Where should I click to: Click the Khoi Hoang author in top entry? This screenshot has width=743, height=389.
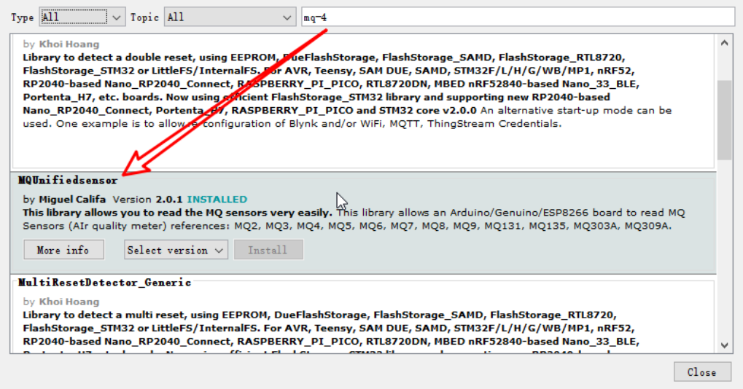click(x=69, y=44)
